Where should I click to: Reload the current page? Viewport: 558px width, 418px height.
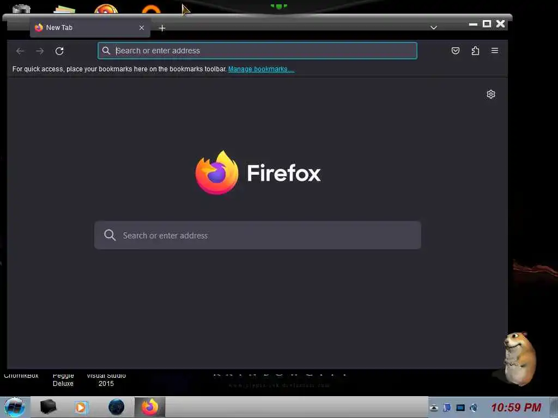59,51
